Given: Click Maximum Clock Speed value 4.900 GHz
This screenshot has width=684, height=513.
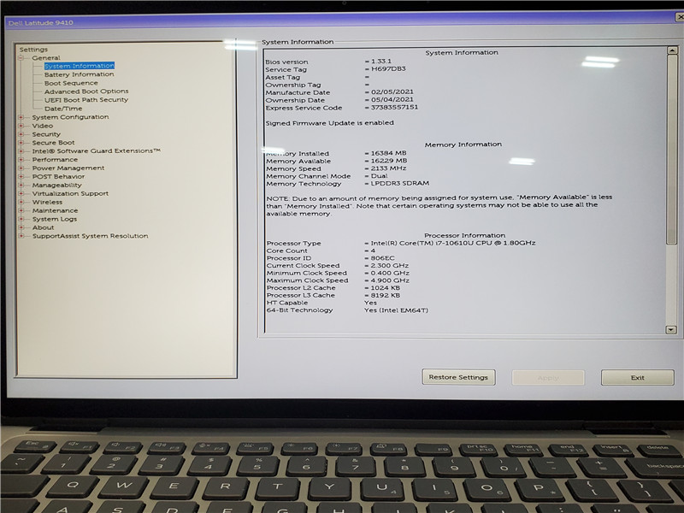Looking at the screenshot, I should click(x=390, y=280).
